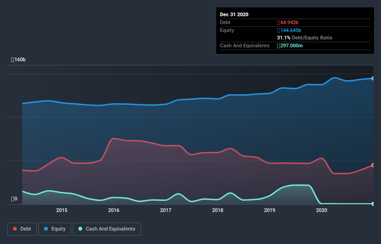Select the Equity endpoint marker on blue line
The height and width of the screenshot is (244, 381).
coord(373,78)
